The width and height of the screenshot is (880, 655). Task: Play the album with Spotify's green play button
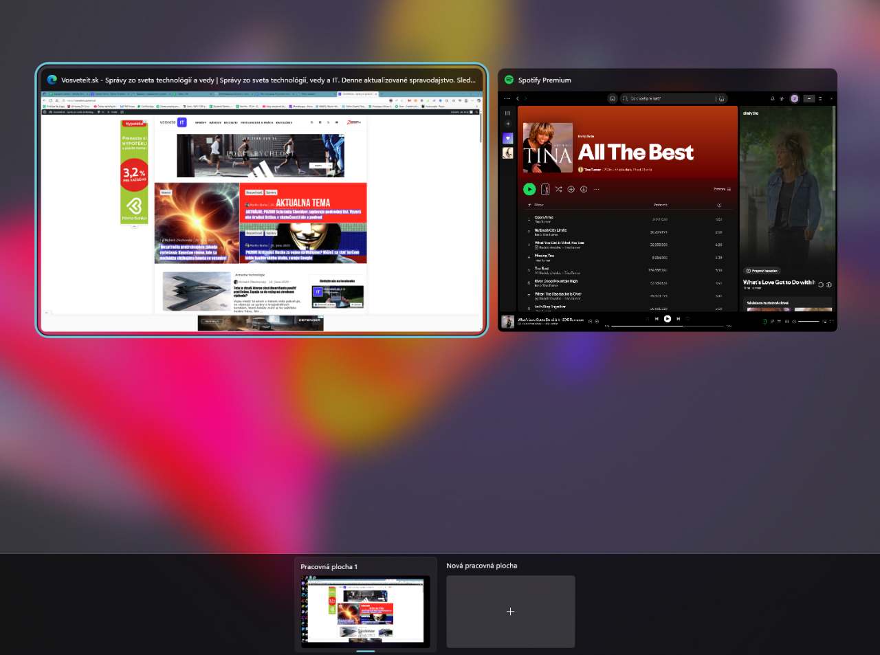tap(529, 189)
